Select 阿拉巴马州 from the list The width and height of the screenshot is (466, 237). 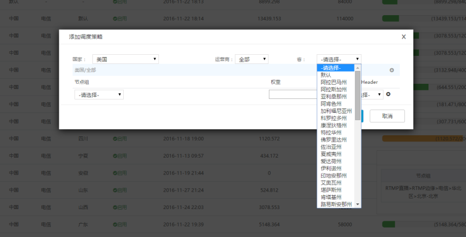tap(336, 82)
